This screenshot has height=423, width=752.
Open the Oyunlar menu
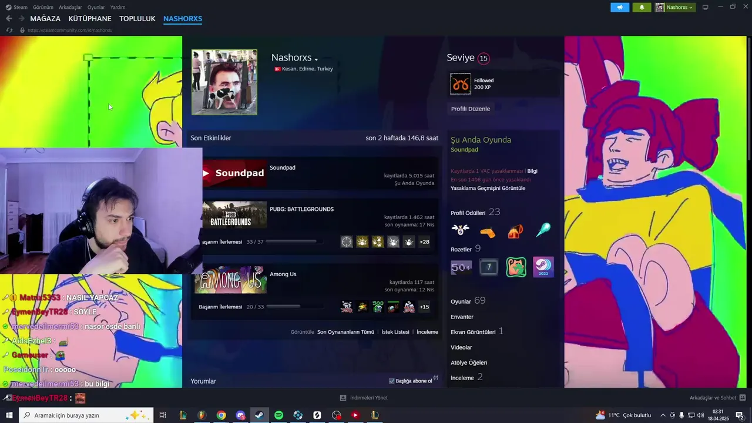tap(96, 7)
